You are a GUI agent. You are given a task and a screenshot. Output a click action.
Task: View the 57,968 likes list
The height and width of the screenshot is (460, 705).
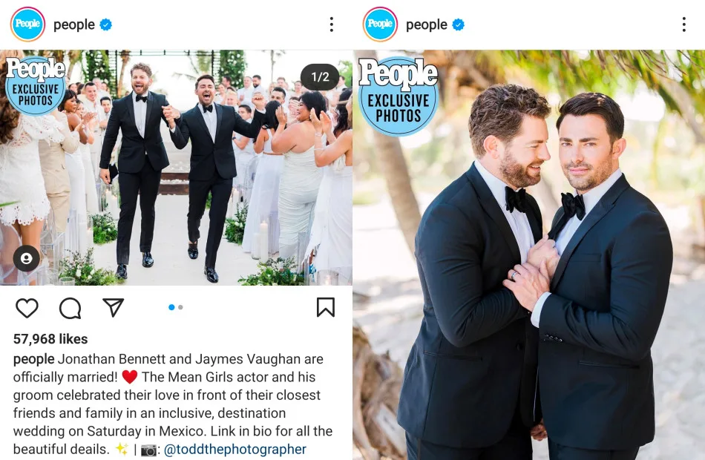[x=50, y=339]
